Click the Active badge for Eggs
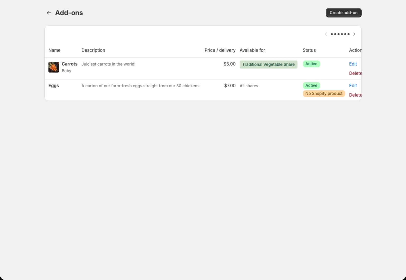The width and height of the screenshot is (406, 280). click(x=311, y=86)
